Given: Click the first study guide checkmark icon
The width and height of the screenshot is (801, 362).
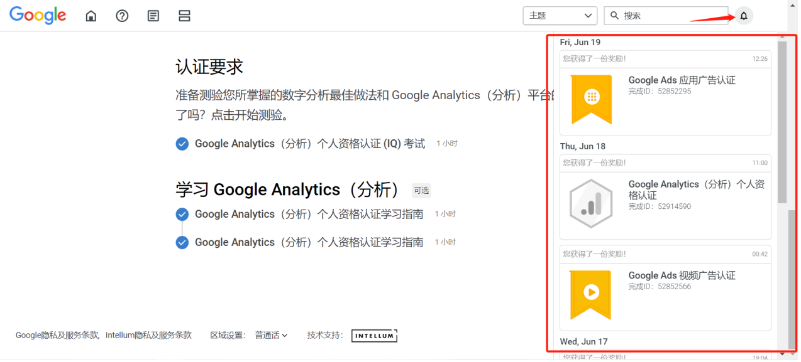Looking at the screenshot, I should click(182, 214).
